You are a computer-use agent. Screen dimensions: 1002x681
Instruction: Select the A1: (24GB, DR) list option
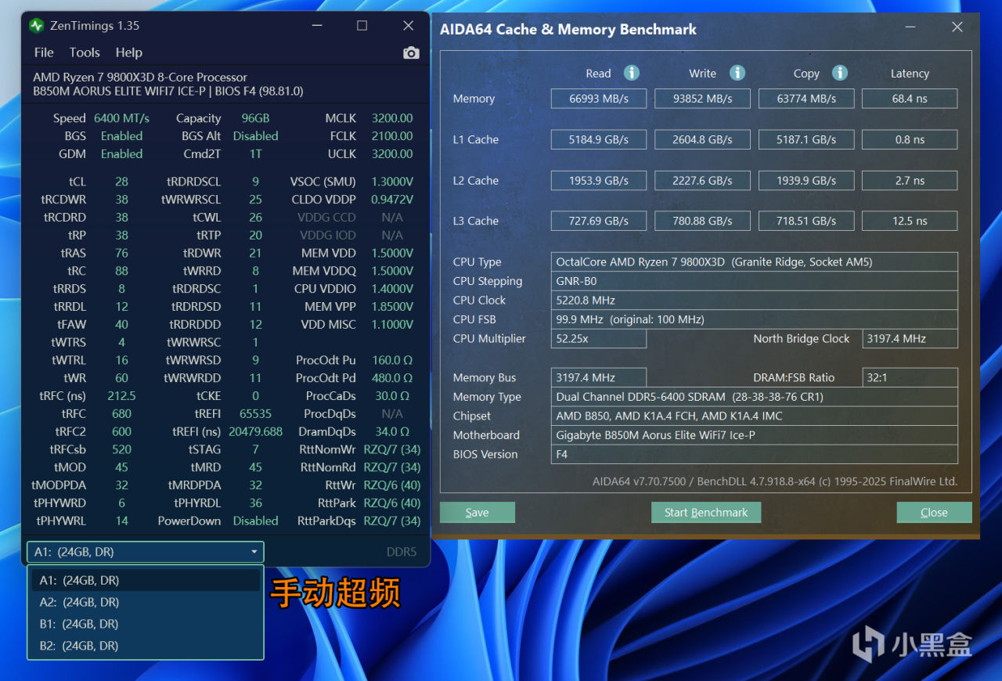coord(146,580)
